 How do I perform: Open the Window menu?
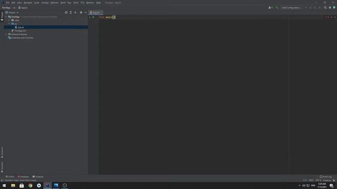[90, 3]
